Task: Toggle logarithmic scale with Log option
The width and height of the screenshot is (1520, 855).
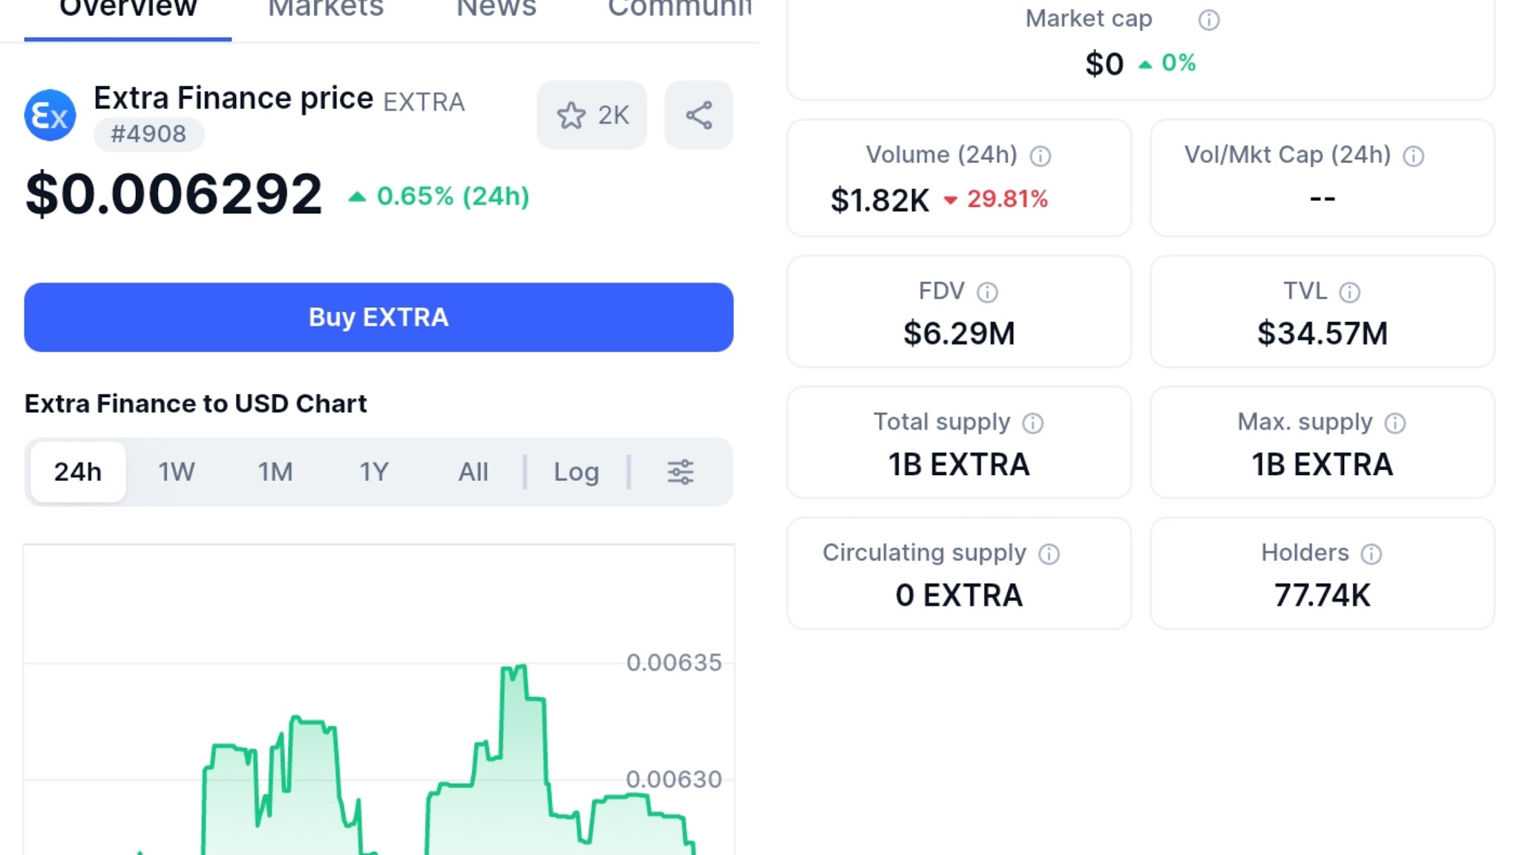Action: point(576,472)
